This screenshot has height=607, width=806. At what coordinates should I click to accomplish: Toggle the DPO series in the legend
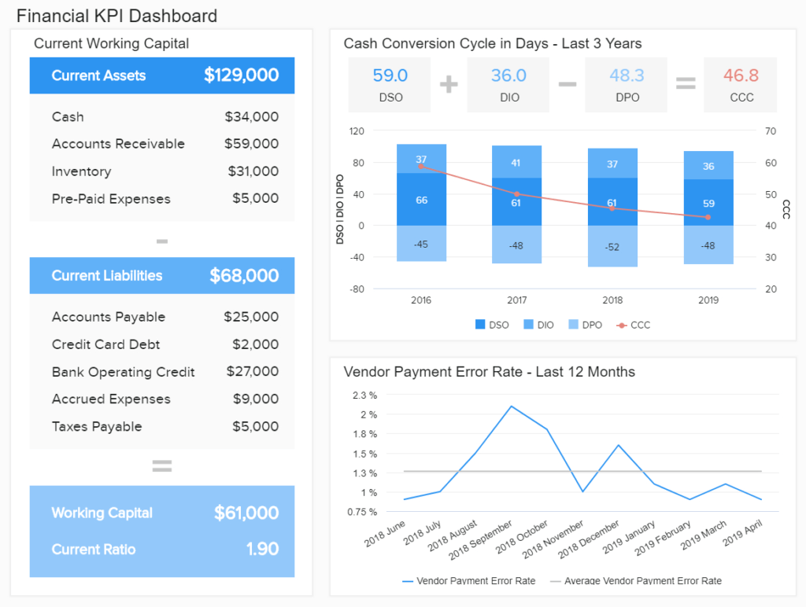[x=585, y=325]
